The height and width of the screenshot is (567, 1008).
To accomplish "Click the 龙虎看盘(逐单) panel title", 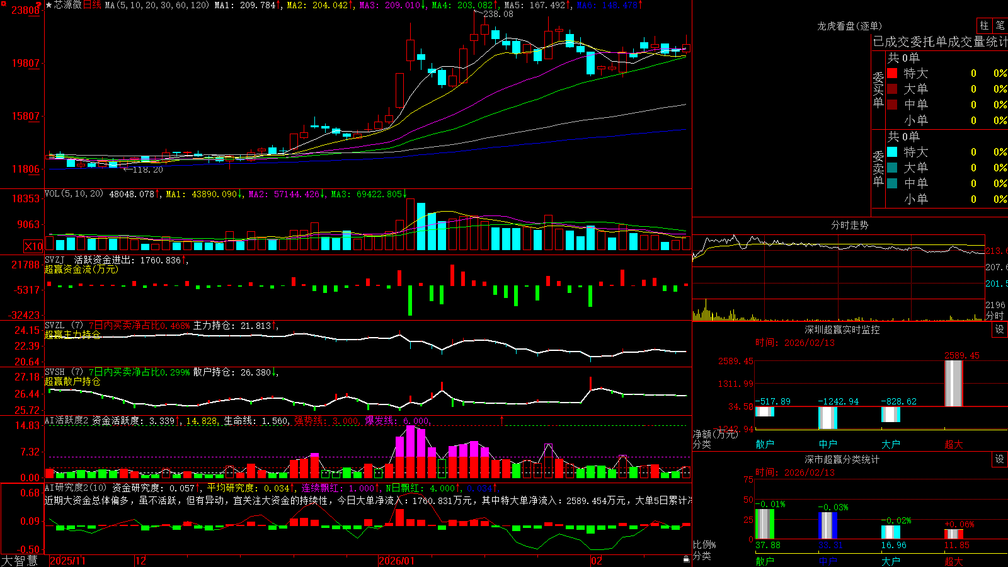I will [849, 26].
